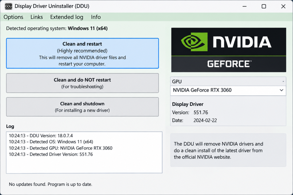Select Clean and shutdown button
Image resolution: width=293 pixels, height=195 pixels.
pos(82,107)
